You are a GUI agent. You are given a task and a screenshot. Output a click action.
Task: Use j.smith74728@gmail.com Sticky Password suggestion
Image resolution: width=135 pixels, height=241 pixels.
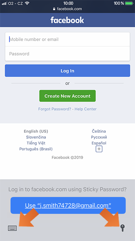click(x=68, y=205)
